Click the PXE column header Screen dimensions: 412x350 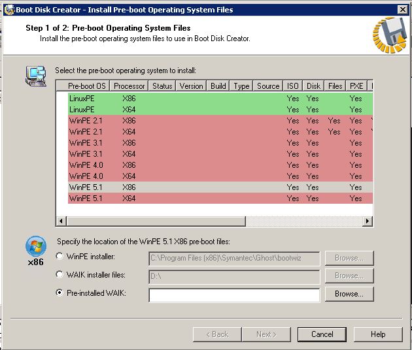(356, 86)
